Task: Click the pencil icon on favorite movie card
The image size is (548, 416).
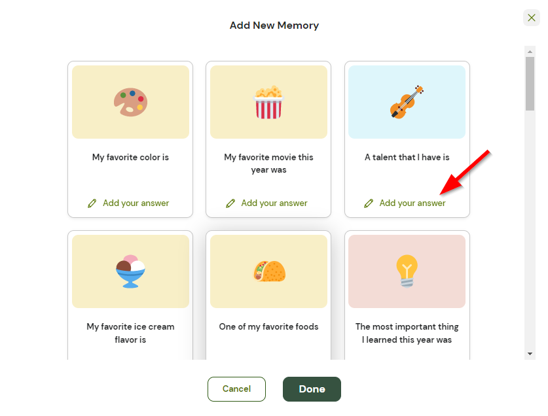Action: (x=230, y=203)
